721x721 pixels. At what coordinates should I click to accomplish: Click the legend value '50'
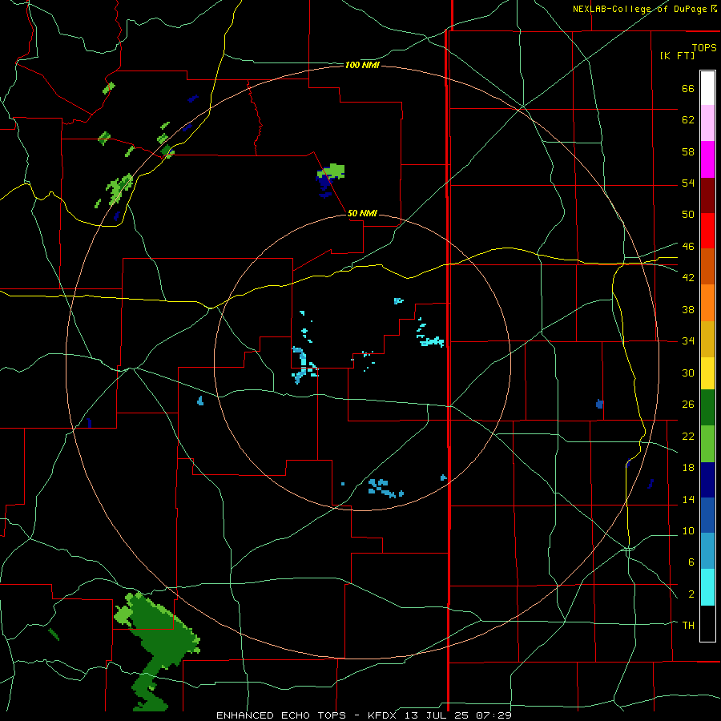click(688, 215)
